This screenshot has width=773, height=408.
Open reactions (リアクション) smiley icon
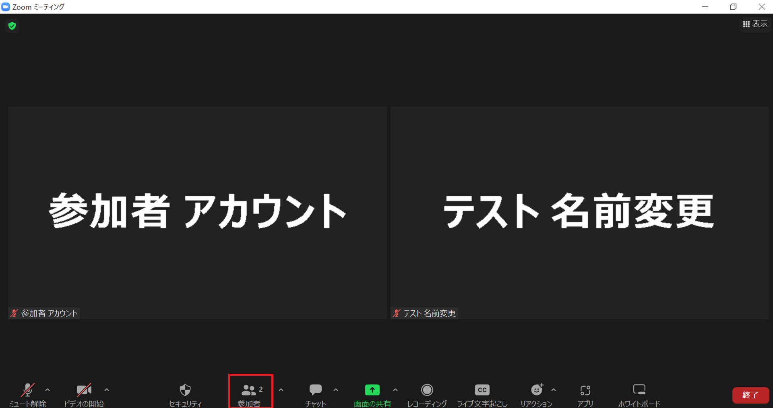click(x=536, y=390)
